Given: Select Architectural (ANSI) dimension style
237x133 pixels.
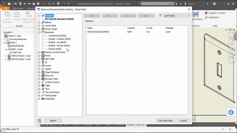Looking at the screenshot, I should pyautogui.click(x=57, y=35).
